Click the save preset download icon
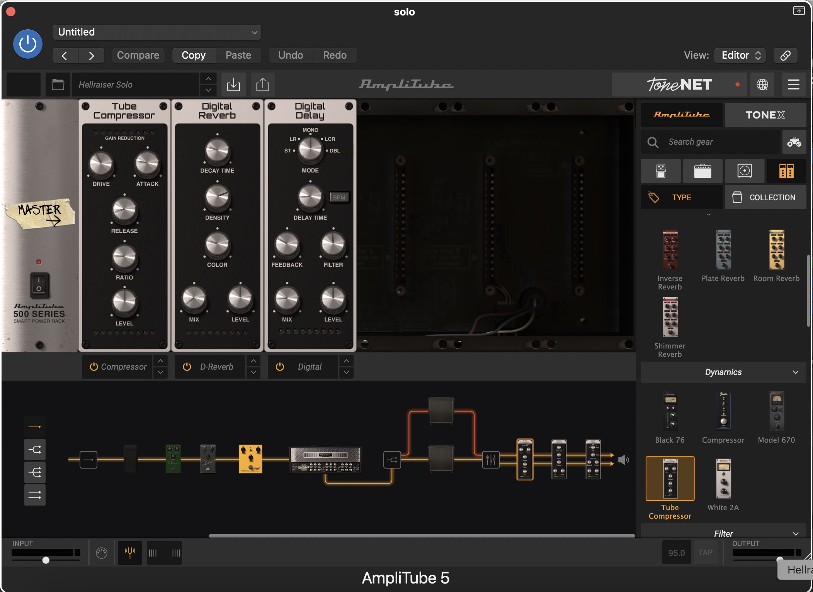Screen dimensions: 813x592 point(233,85)
